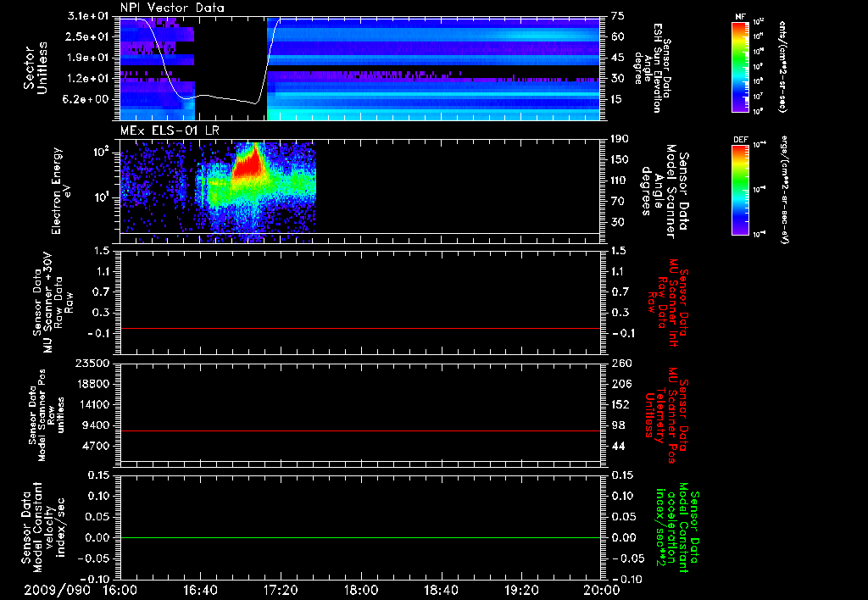Click the '16:40' time axis label

click(x=200, y=590)
